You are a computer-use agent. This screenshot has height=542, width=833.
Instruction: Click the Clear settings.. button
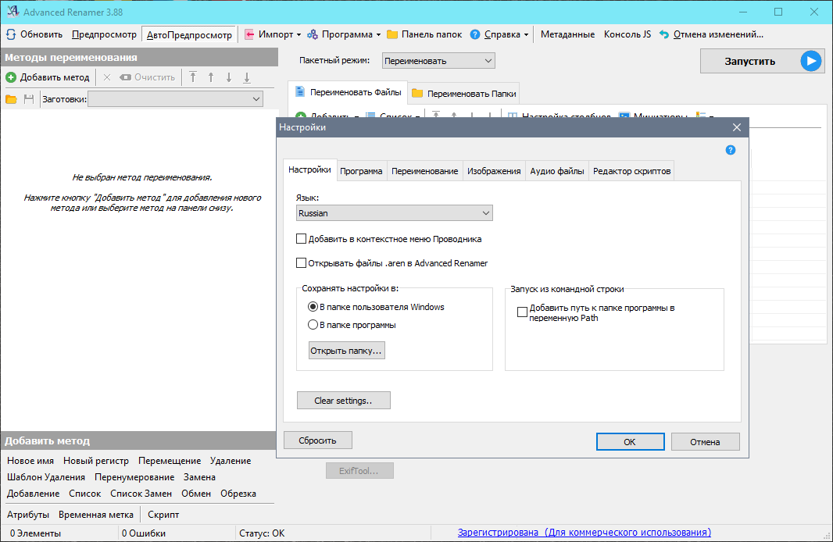tap(343, 401)
